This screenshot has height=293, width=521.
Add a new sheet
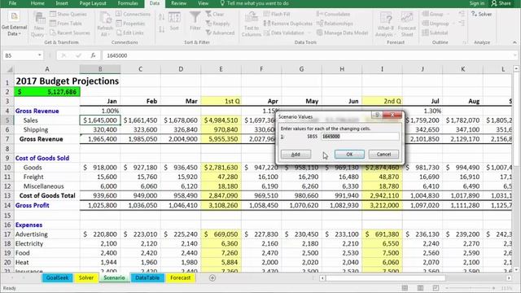[212, 278]
